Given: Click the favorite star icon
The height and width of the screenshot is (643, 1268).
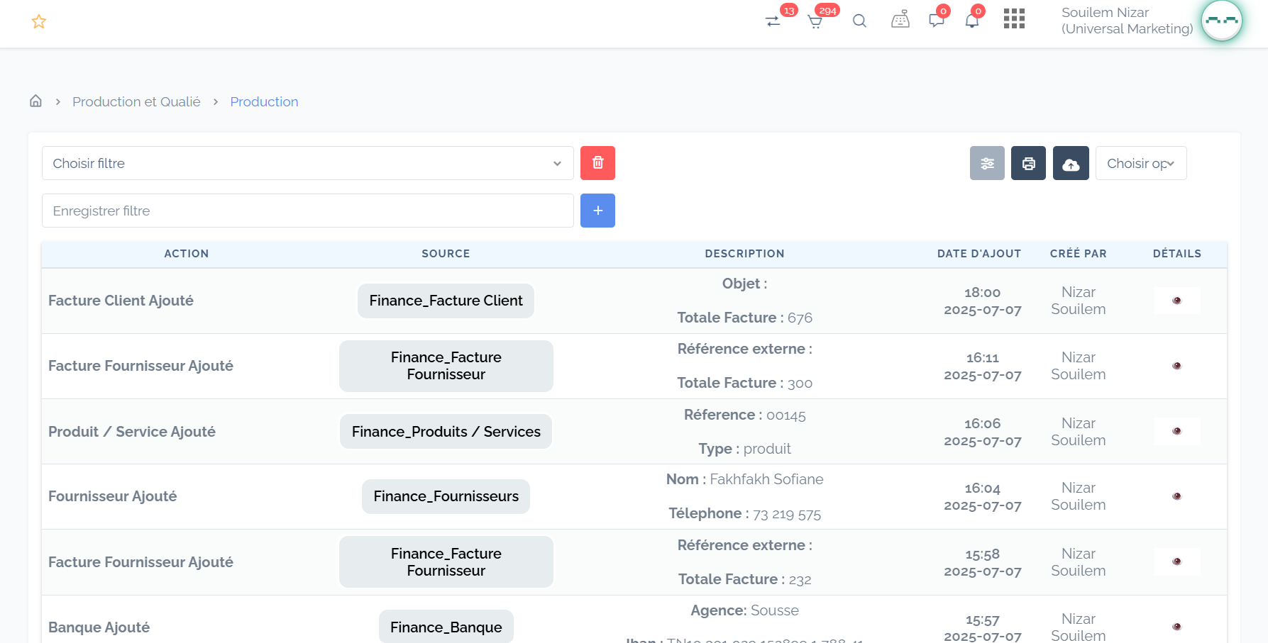Looking at the screenshot, I should [x=39, y=22].
